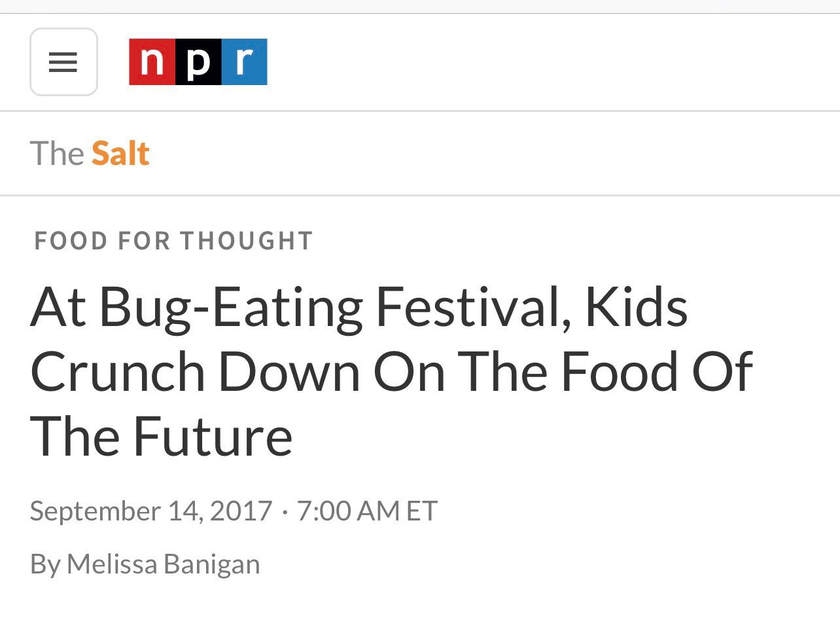Click the red 'n' logo block

pyautogui.click(x=152, y=62)
